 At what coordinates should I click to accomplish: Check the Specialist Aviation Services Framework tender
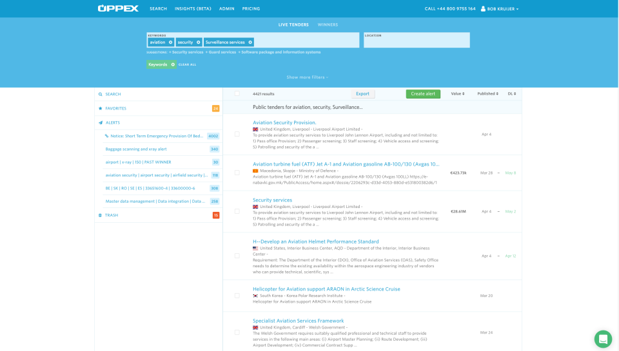click(237, 332)
